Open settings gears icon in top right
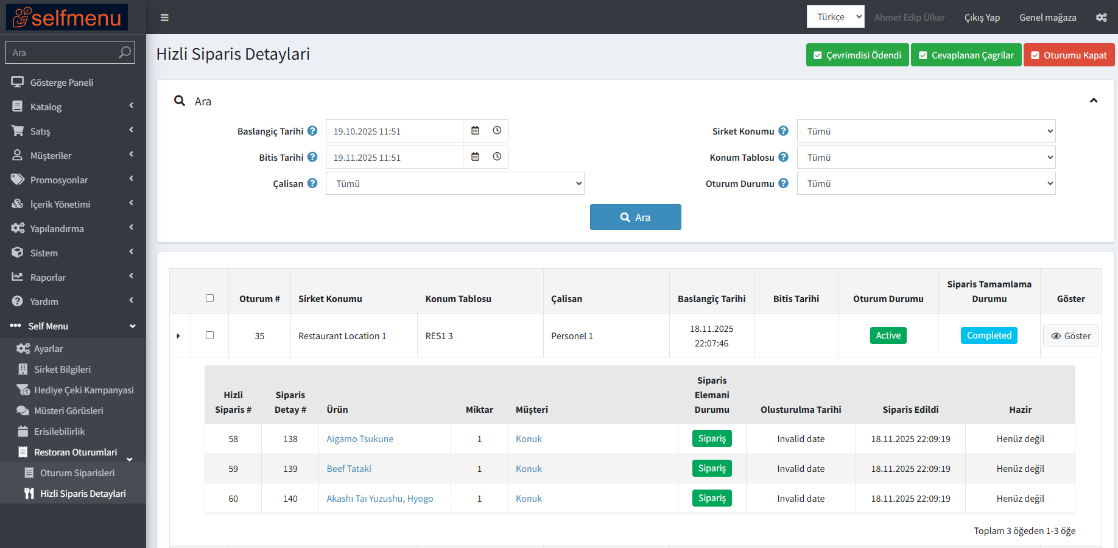 pyautogui.click(x=1101, y=18)
